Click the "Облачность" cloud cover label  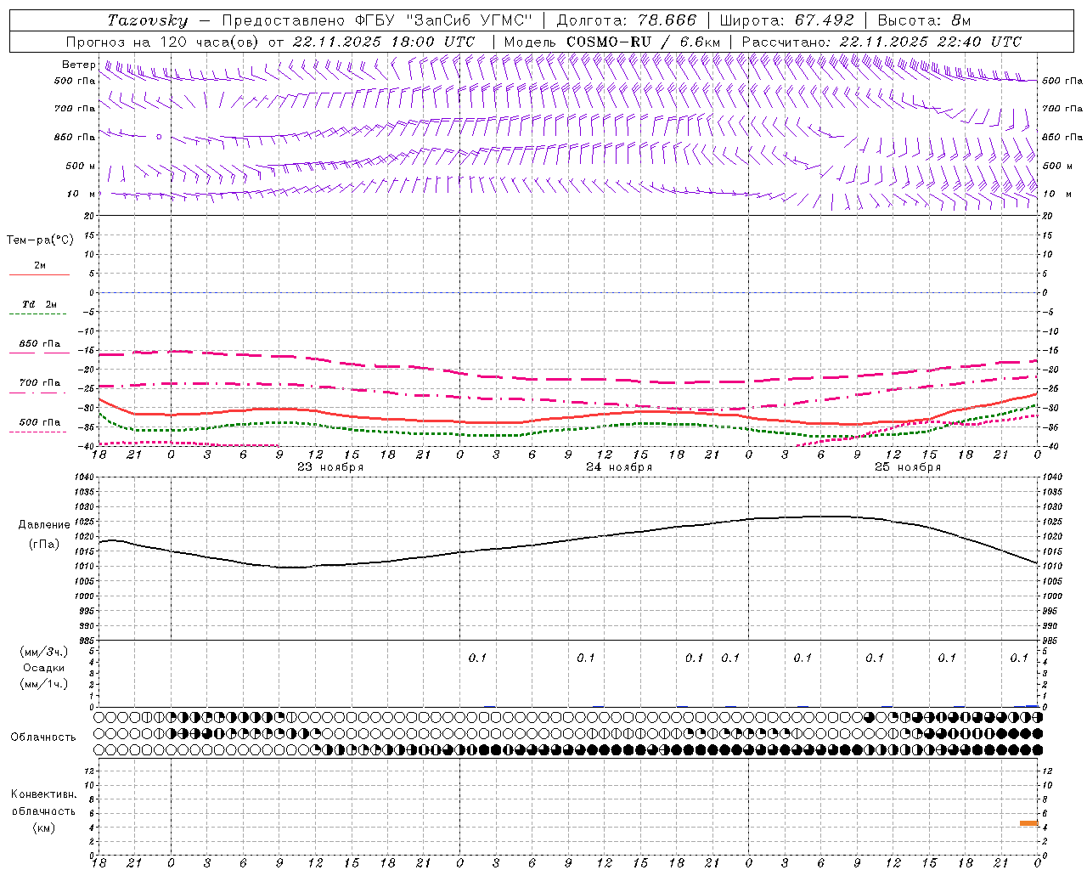pyautogui.click(x=43, y=737)
